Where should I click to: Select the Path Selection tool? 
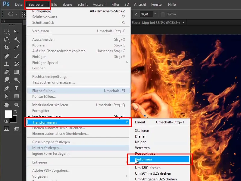(x=7, y=96)
